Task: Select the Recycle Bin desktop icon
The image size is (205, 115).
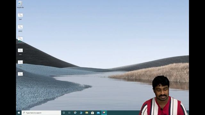Action: point(20,4)
